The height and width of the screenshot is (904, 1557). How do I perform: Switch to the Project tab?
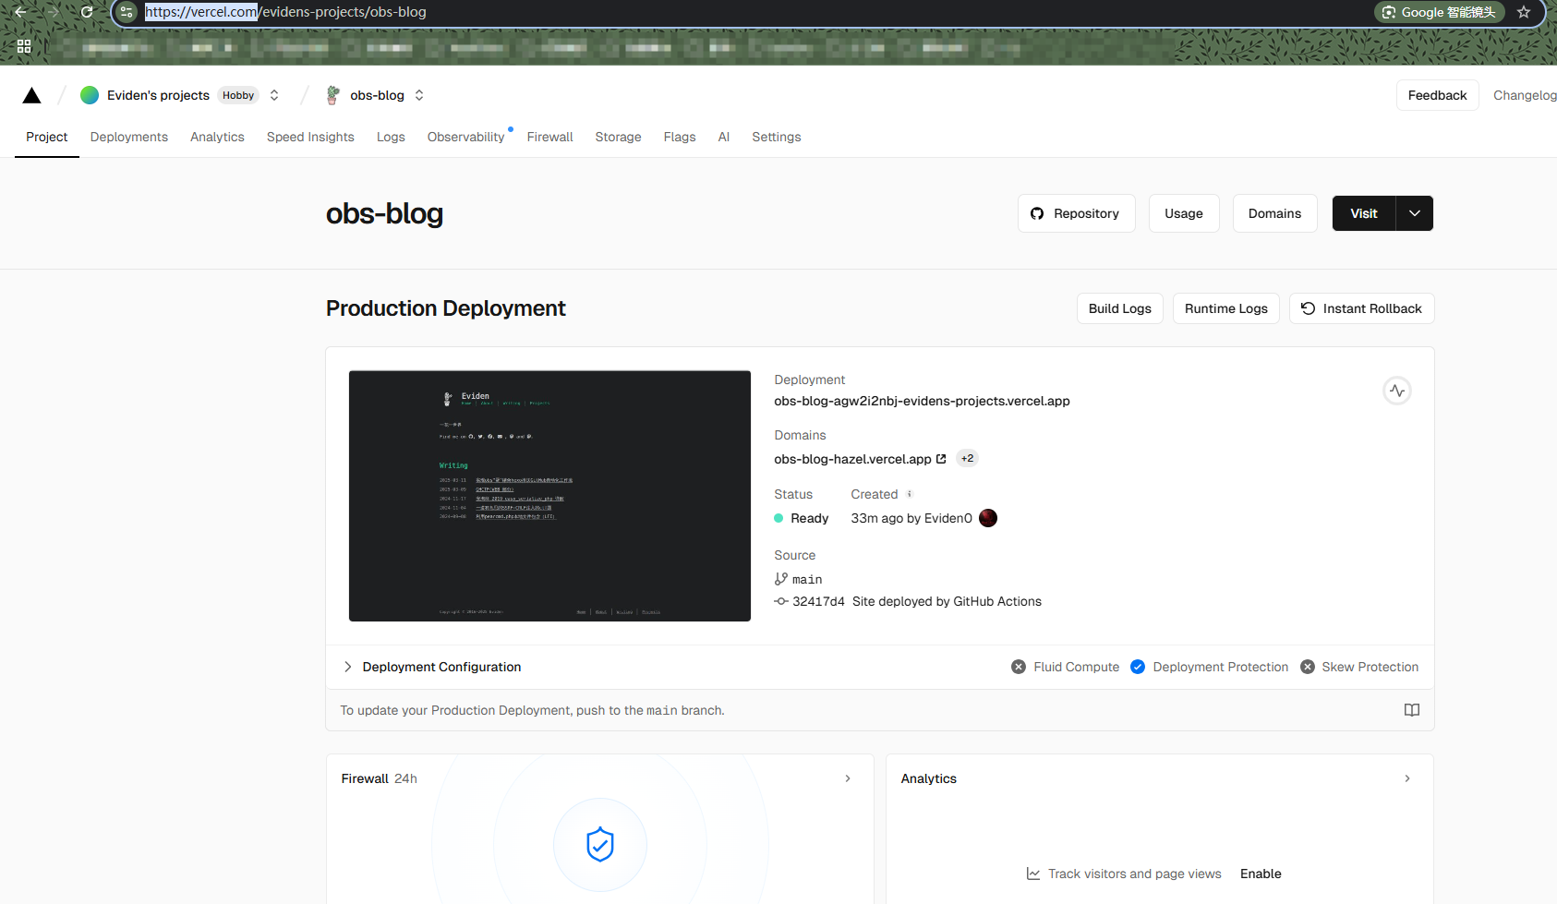(x=47, y=137)
